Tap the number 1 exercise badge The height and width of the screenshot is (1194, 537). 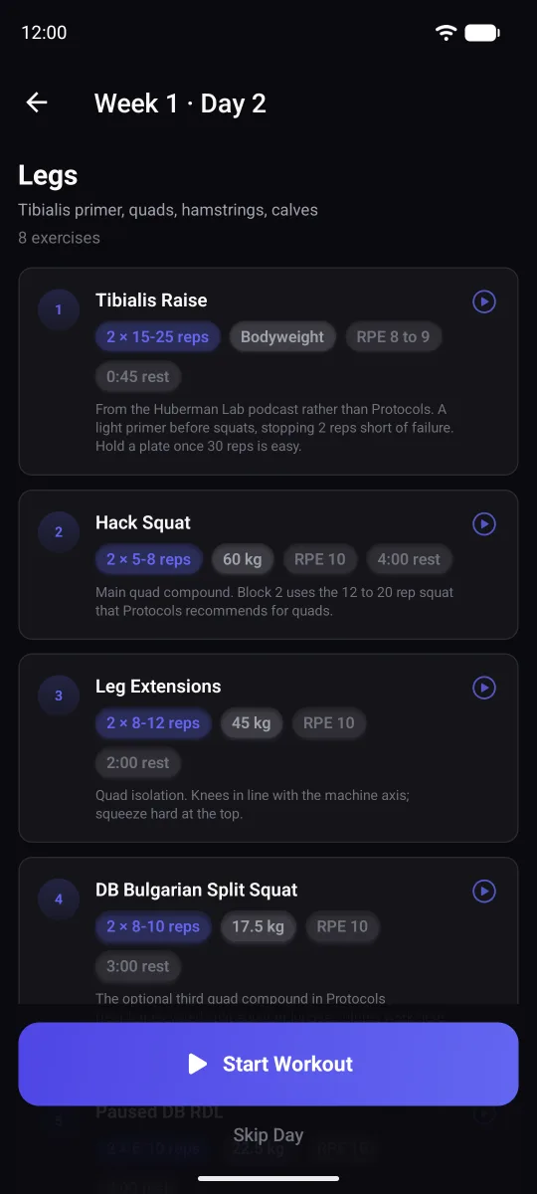coord(59,309)
